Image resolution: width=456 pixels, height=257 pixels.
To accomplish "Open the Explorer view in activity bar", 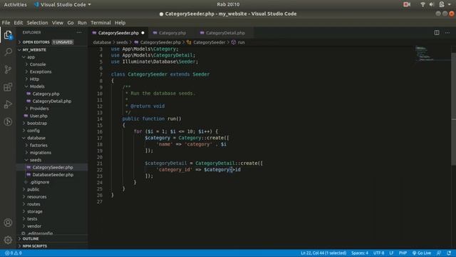I will (8, 35).
